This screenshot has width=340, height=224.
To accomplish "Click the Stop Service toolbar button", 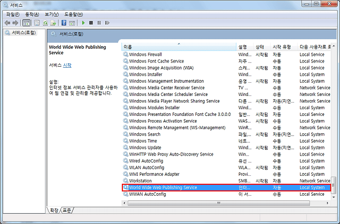I will click(91, 23).
